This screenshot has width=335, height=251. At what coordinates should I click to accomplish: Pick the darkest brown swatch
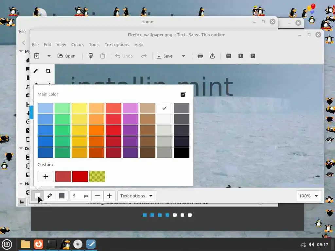148,152
